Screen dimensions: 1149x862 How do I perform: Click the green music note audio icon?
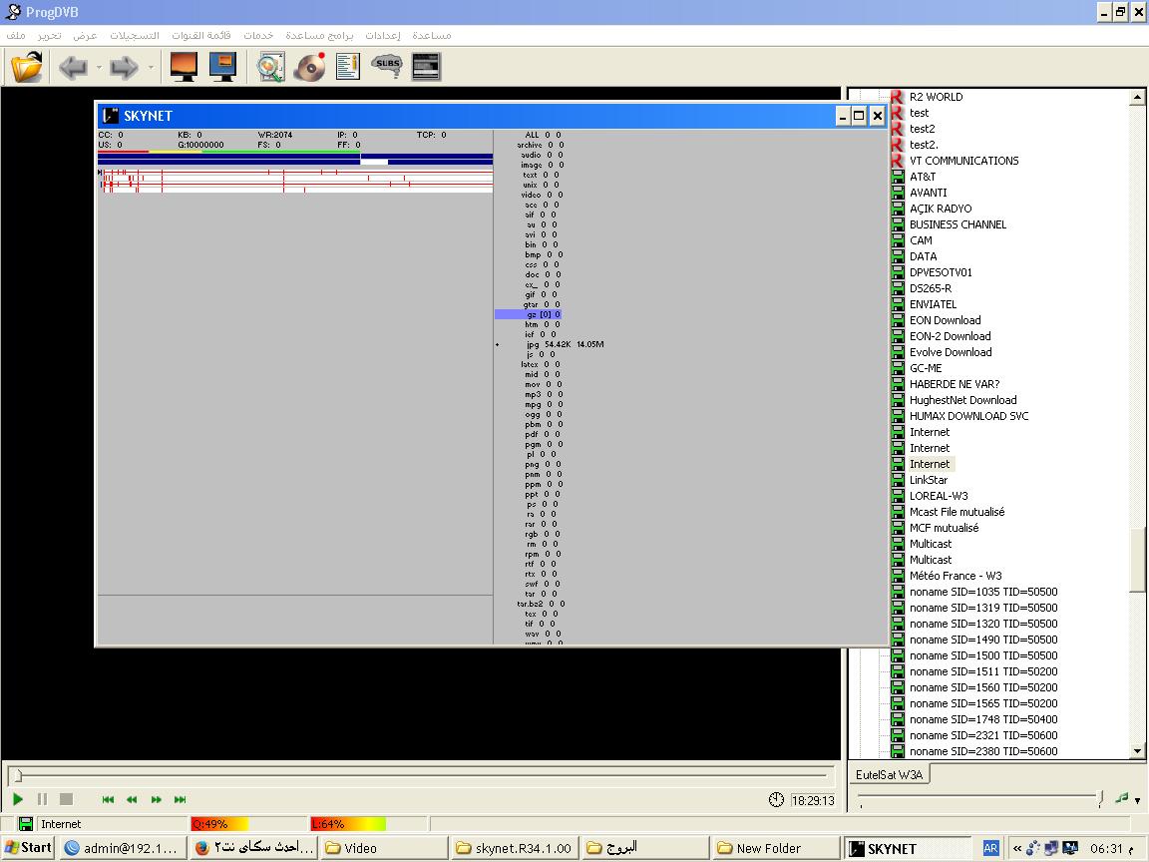click(x=1121, y=798)
